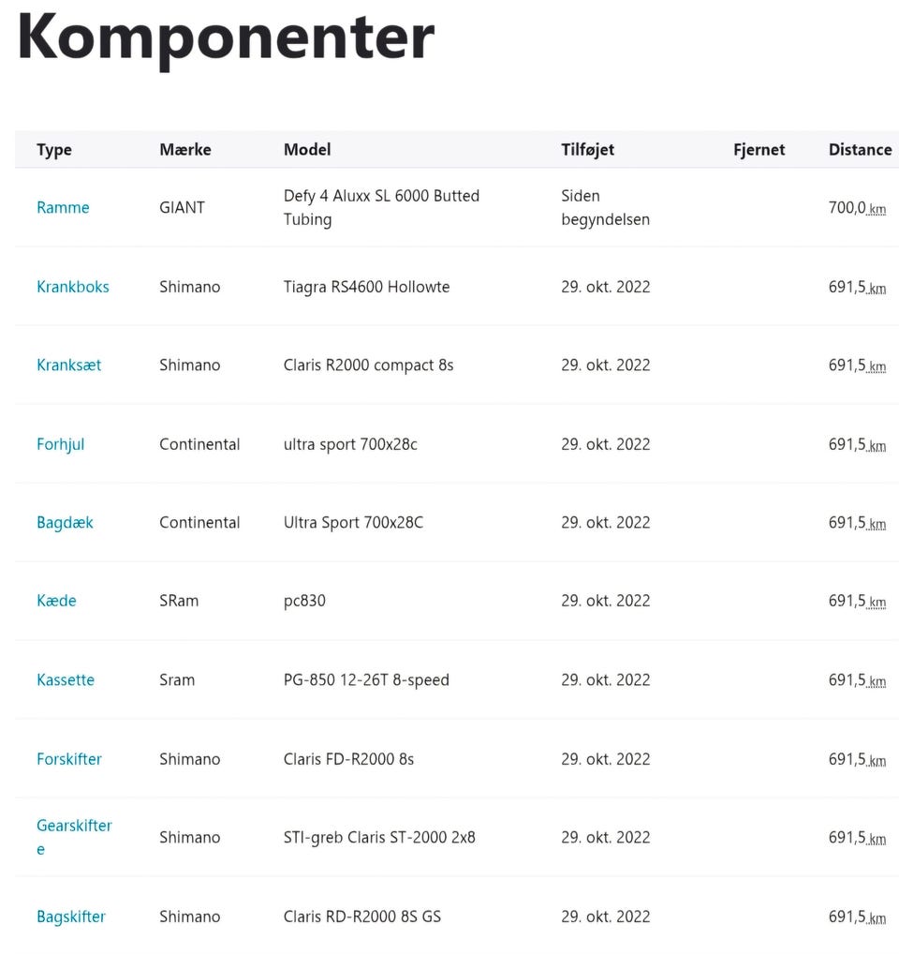Click the Model column header

tap(307, 150)
